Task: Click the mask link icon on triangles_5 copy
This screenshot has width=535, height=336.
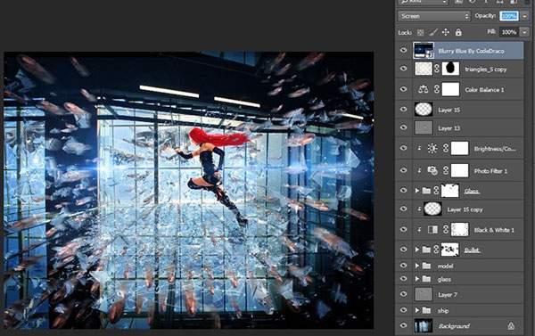Action: coord(437,69)
